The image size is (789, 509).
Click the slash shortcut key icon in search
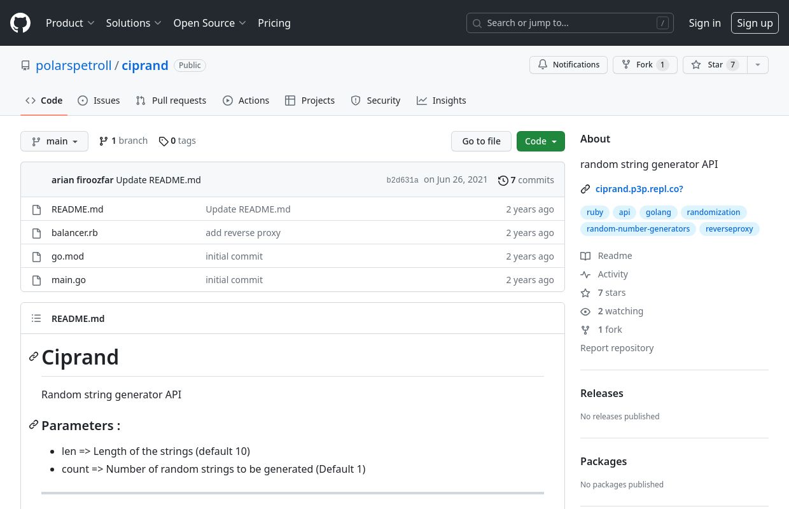662,23
